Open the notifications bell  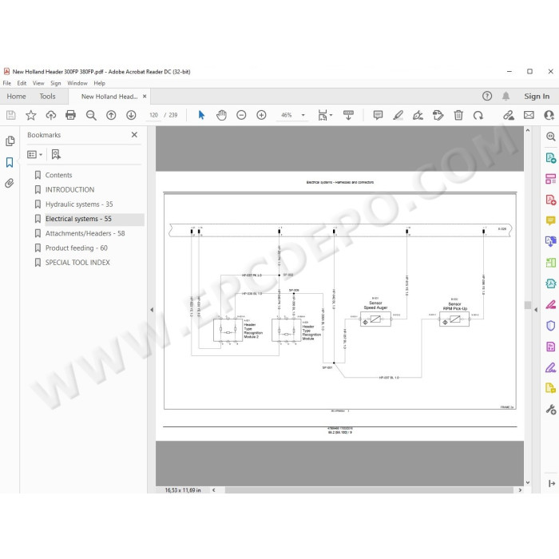click(x=505, y=96)
